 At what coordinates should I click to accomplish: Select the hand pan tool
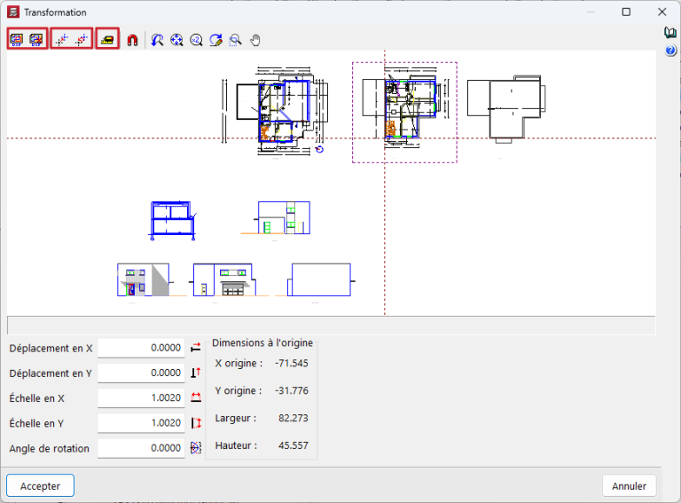click(255, 40)
